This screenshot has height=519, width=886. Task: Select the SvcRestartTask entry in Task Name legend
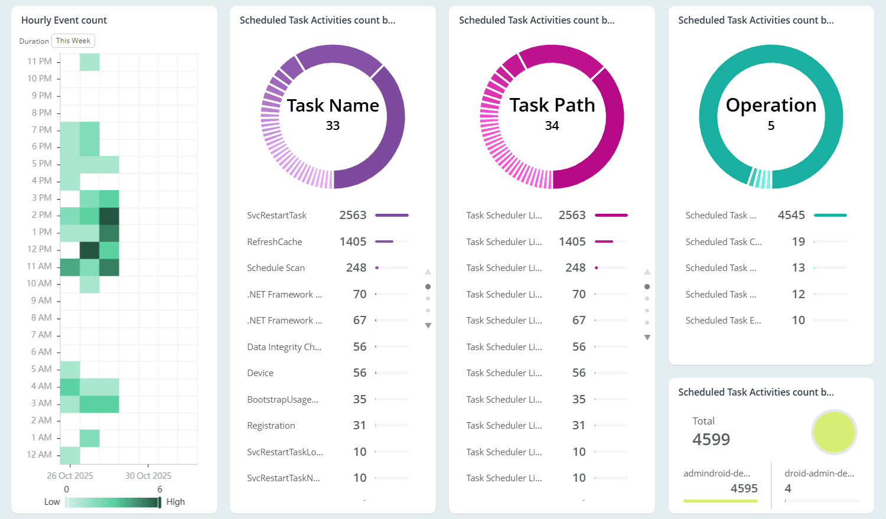pyautogui.click(x=276, y=215)
